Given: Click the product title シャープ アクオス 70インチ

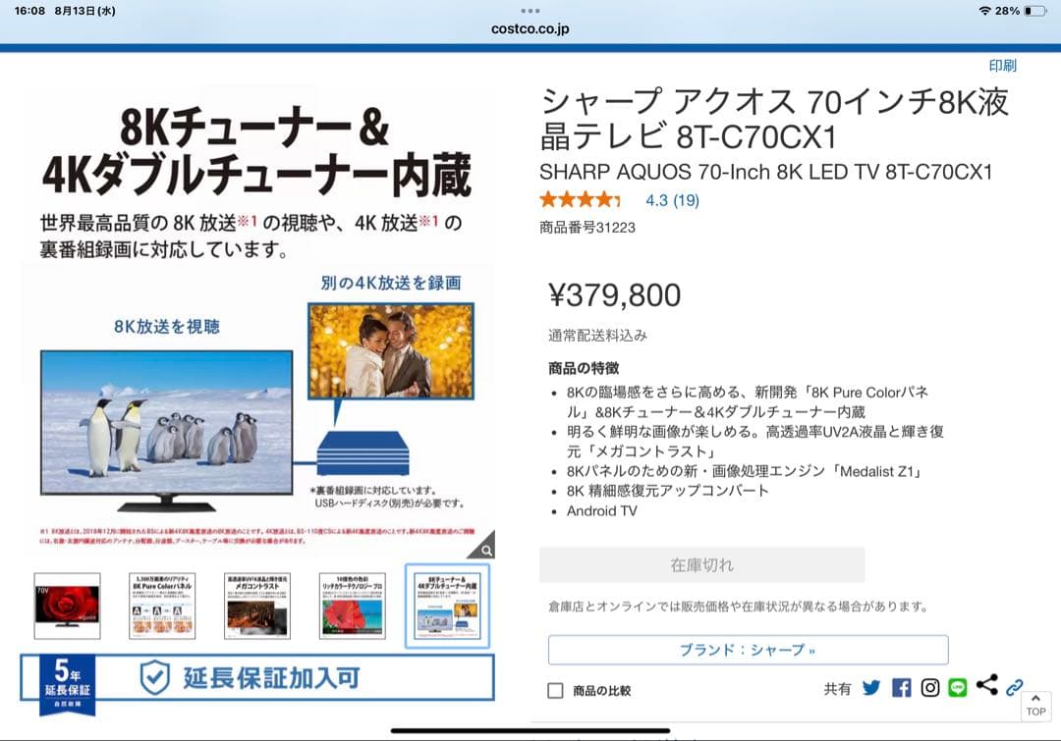Looking at the screenshot, I should [775, 120].
